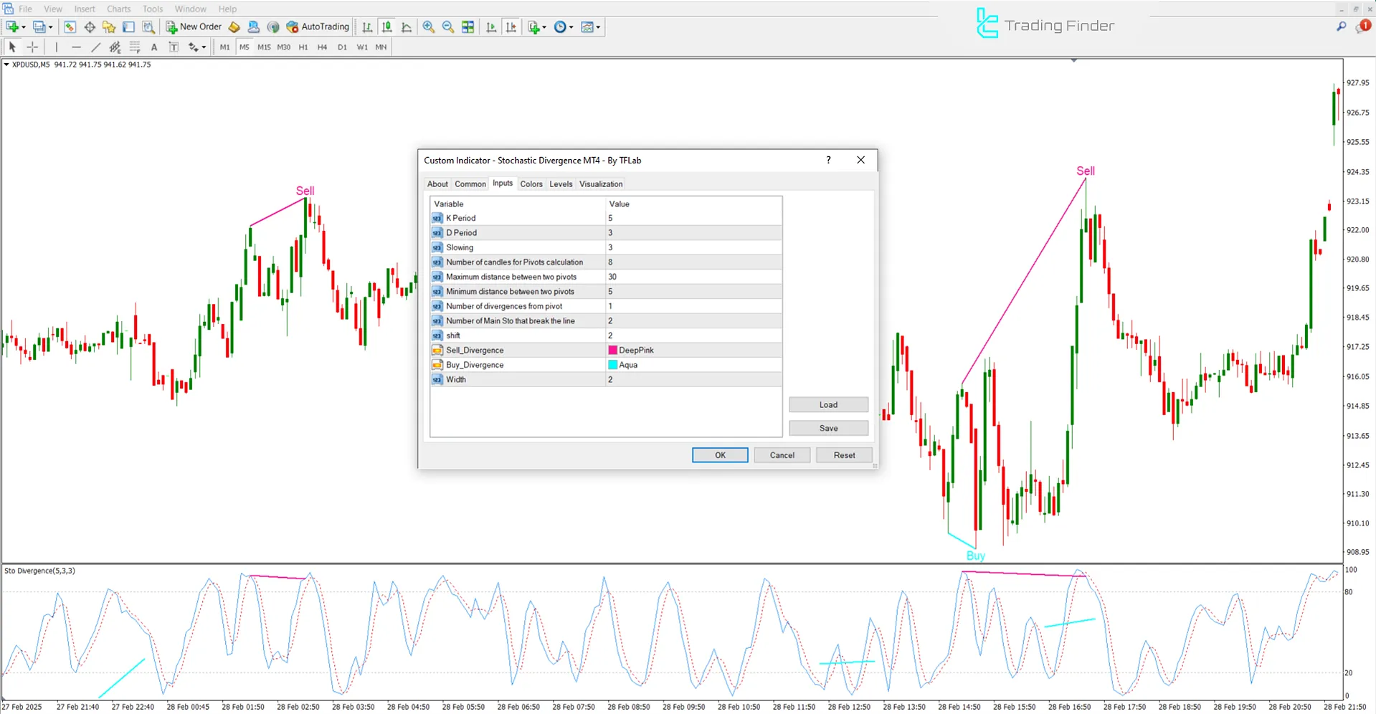Change the DeepPink Sell_Divergence color swatch
1376x714 pixels.
[612, 350]
